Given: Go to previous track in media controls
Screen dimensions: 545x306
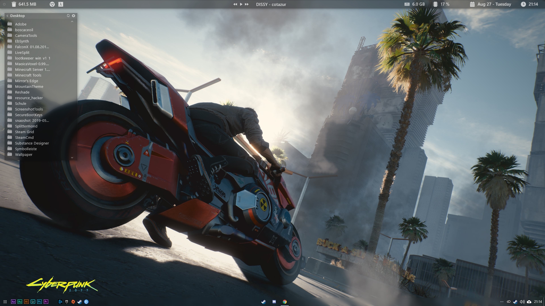Looking at the screenshot, I should [235, 4].
